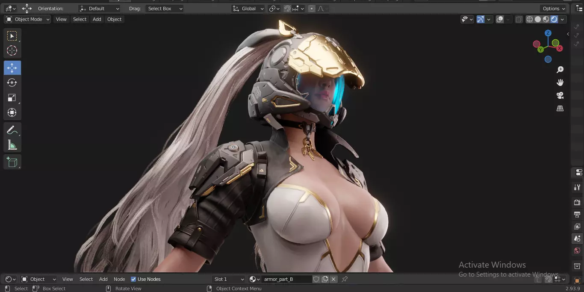The height and width of the screenshot is (292, 584).
Task: Duplicate the armor_part_B material
Action: tap(325, 279)
